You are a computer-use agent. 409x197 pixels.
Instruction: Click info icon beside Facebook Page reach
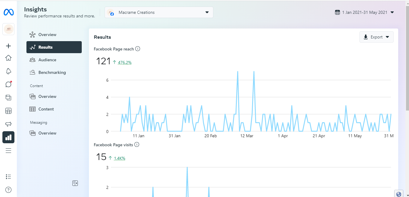138,49
